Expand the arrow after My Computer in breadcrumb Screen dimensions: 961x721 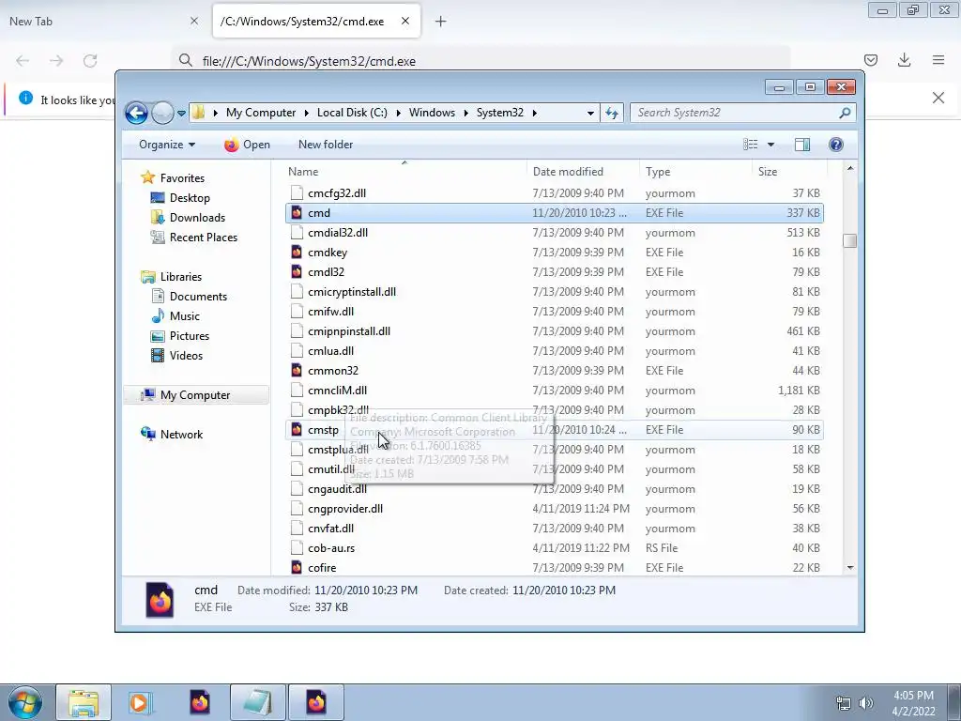point(307,113)
